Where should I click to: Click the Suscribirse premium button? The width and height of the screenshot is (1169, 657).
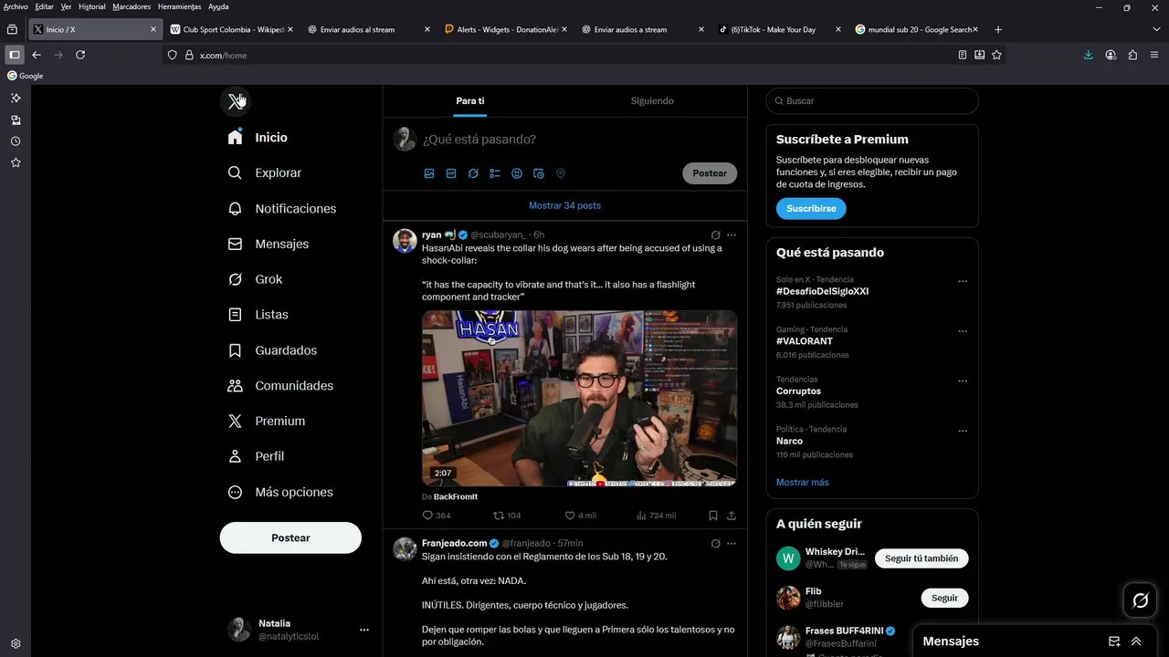pos(811,208)
